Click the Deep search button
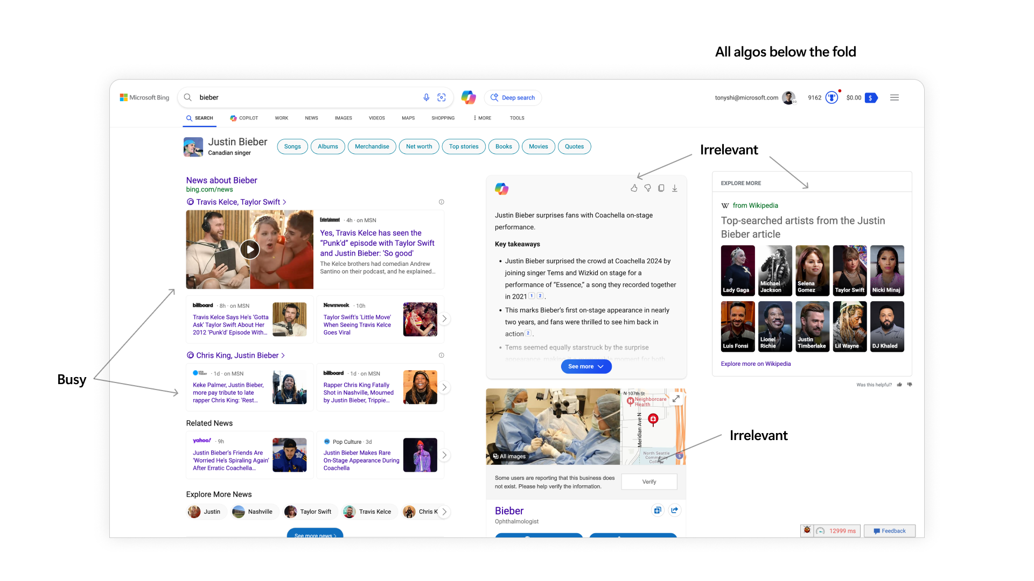The width and height of the screenshot is (1034, 581). point(513,97)
